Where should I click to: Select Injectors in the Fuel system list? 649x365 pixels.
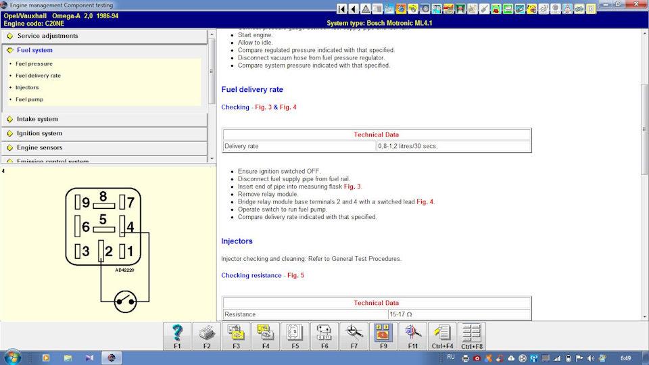coord(27,87)
